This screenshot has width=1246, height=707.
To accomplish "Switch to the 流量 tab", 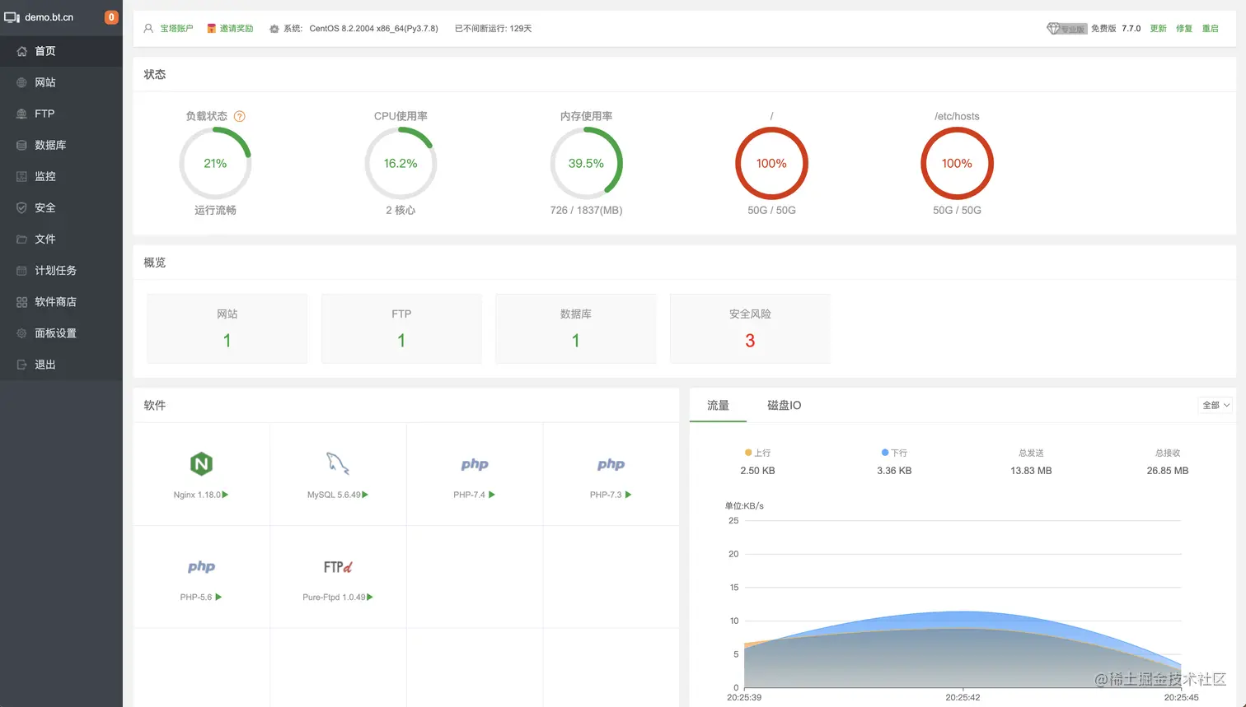I will 718,405.
